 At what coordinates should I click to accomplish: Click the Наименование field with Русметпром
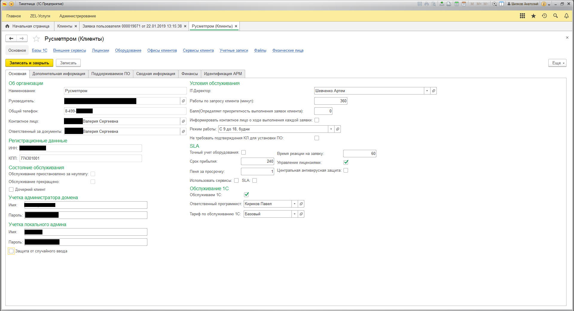(125, 91)
